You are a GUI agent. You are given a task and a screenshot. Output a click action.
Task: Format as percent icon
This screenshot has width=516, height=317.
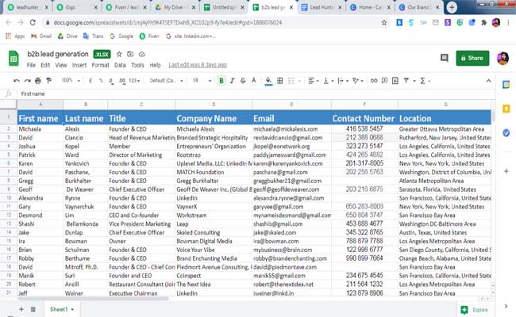pyautogui.click(x=101, y=81)
